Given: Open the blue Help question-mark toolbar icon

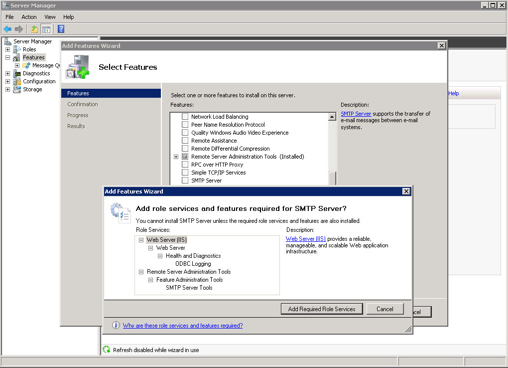Looking at the screenshot, I should (x=61, y=29).
